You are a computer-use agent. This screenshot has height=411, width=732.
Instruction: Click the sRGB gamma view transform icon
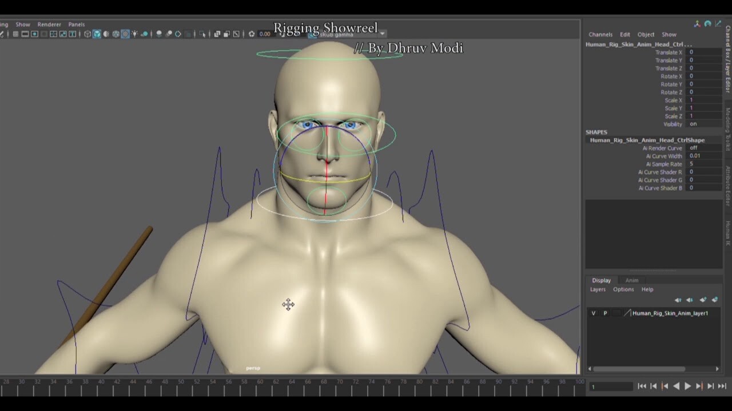[x=312, y=34]
